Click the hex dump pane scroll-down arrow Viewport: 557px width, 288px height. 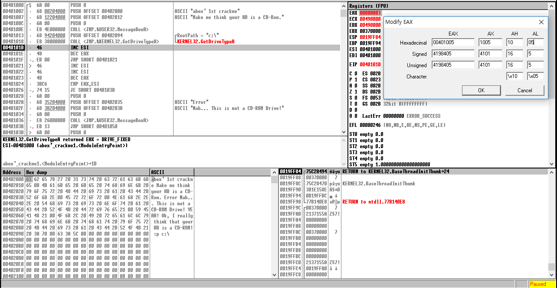(274, 275)
